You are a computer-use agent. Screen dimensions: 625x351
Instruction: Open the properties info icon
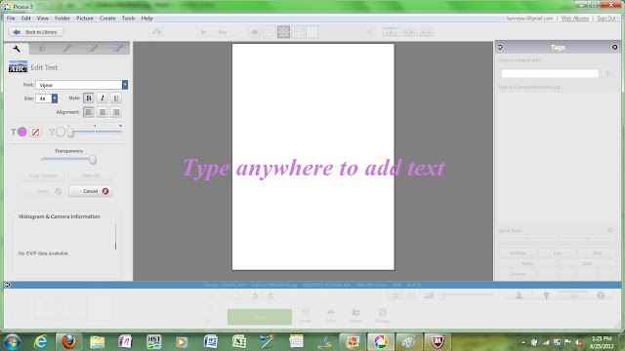[x=601, y=294]
